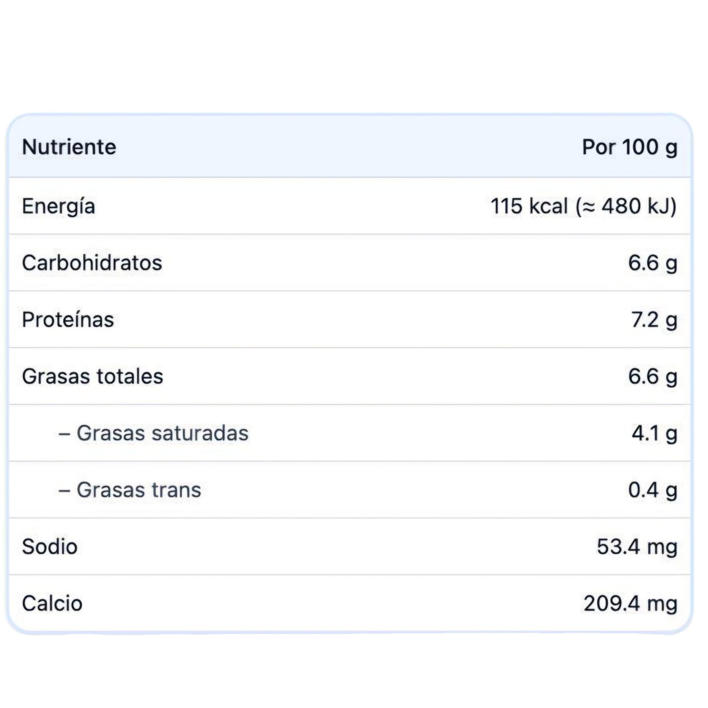Select the Energía row label
The width and height of the screenshot is (708, 708).
pyautogui.click(x=59, y=206)
